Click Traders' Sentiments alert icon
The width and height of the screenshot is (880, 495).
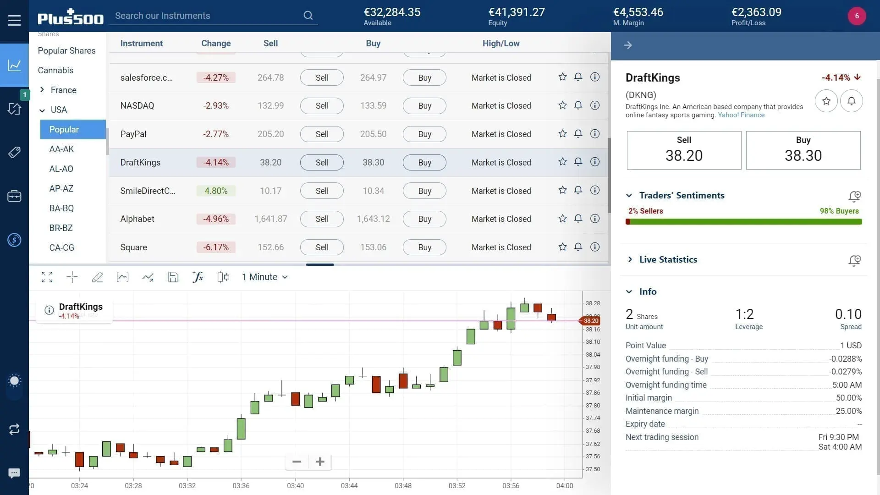pyautogui.click(x=854, y=196)
